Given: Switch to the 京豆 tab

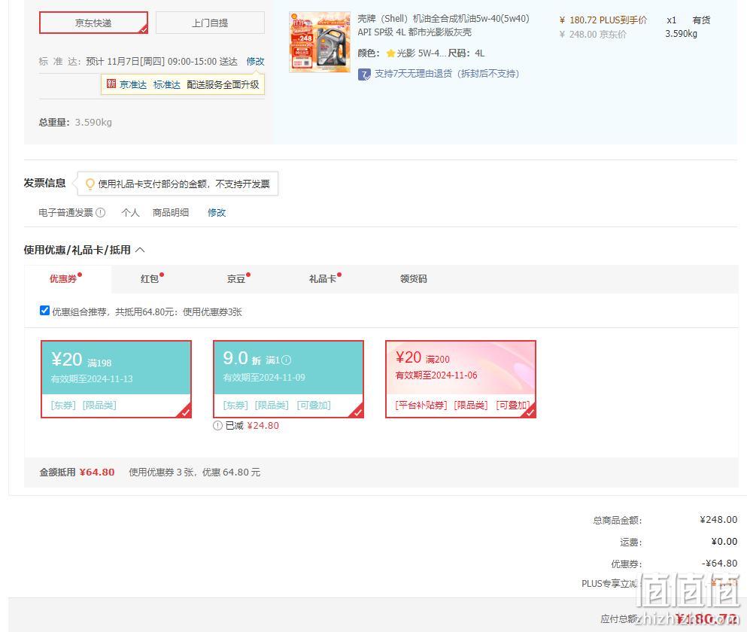Looking at the screenshot, I should click(x=235, y=279).
